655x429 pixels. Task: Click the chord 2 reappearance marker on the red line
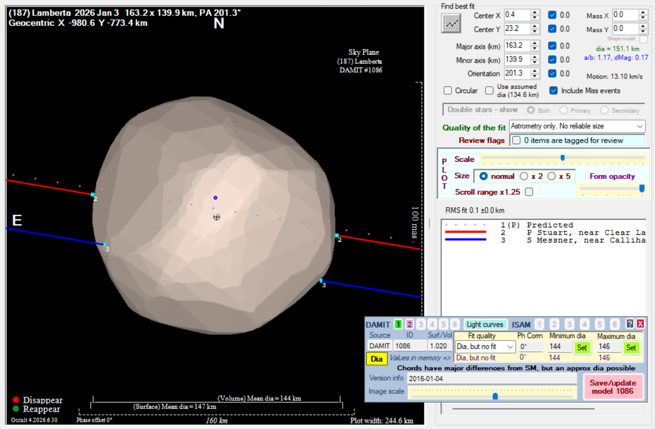[337, 235]
